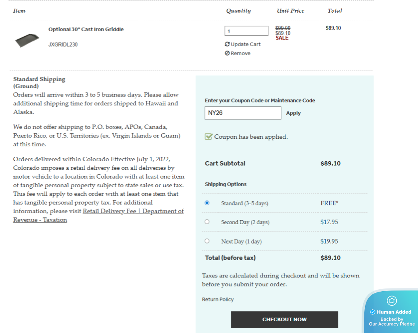Select Standard (3–5 days) shipping option
The width and height of the screenshot is (418, 333).
[207, 203]
